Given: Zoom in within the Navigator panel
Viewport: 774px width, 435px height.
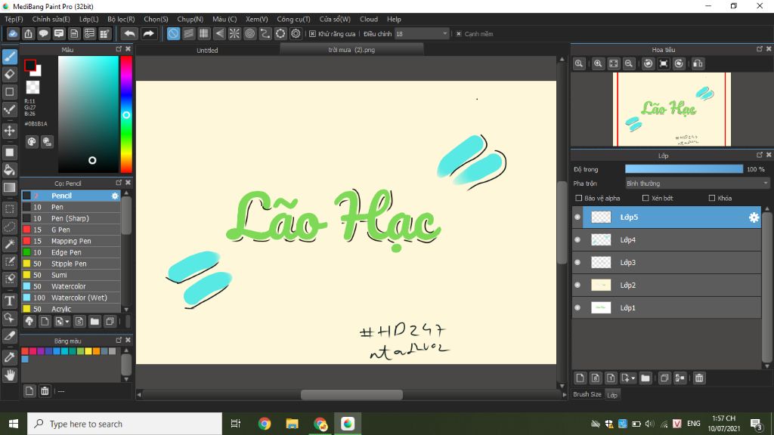Looking at the screenshot, I should click(x=598, y=63).
